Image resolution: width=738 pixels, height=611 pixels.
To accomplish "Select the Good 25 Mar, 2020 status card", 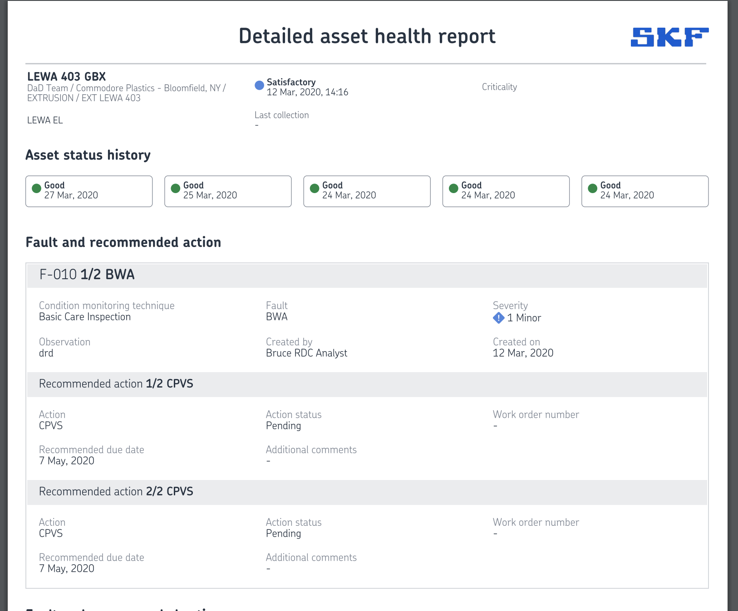I will pos(228,191).
